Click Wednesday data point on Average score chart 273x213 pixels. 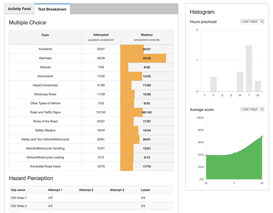(x=262, y=137)
